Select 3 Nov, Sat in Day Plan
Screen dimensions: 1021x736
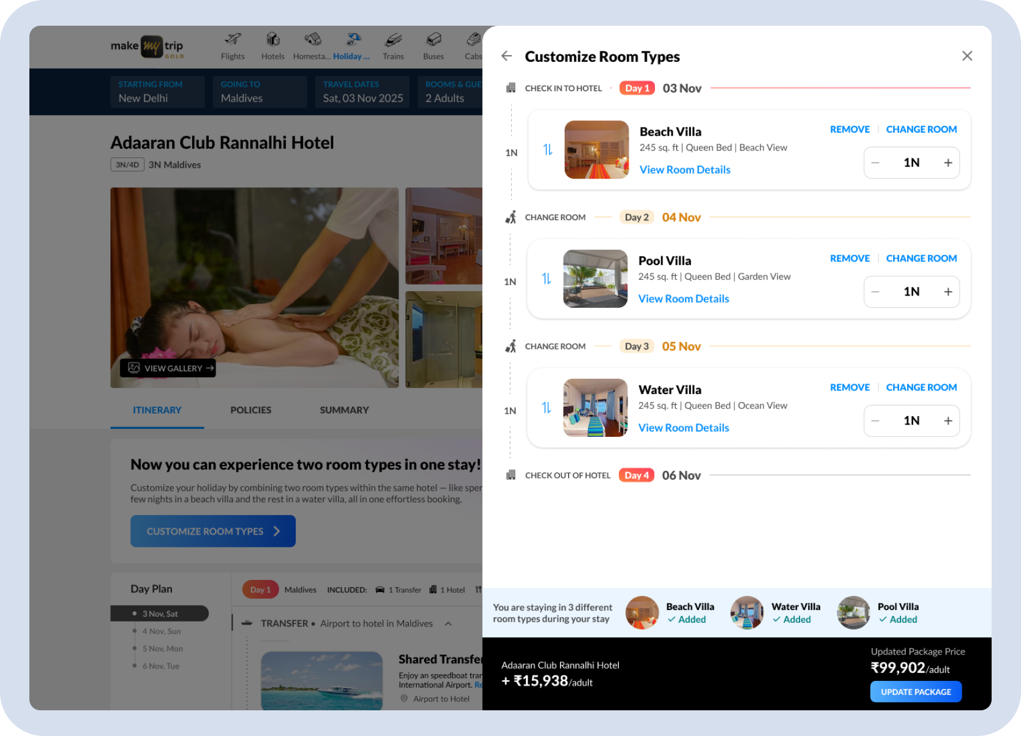160,614
